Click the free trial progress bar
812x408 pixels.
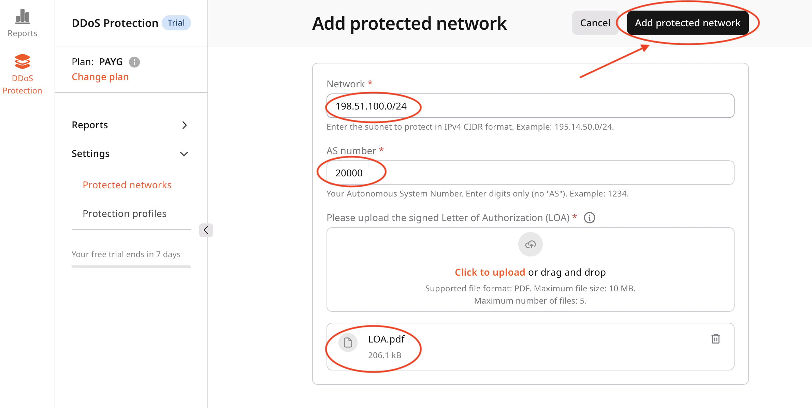coord(131,267)
